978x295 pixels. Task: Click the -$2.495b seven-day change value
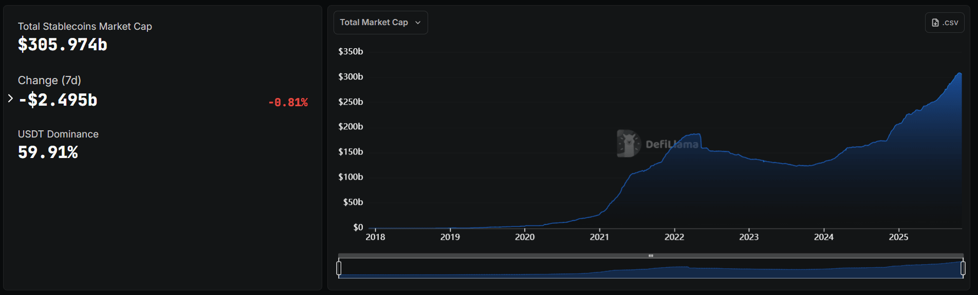coord(58,100)
